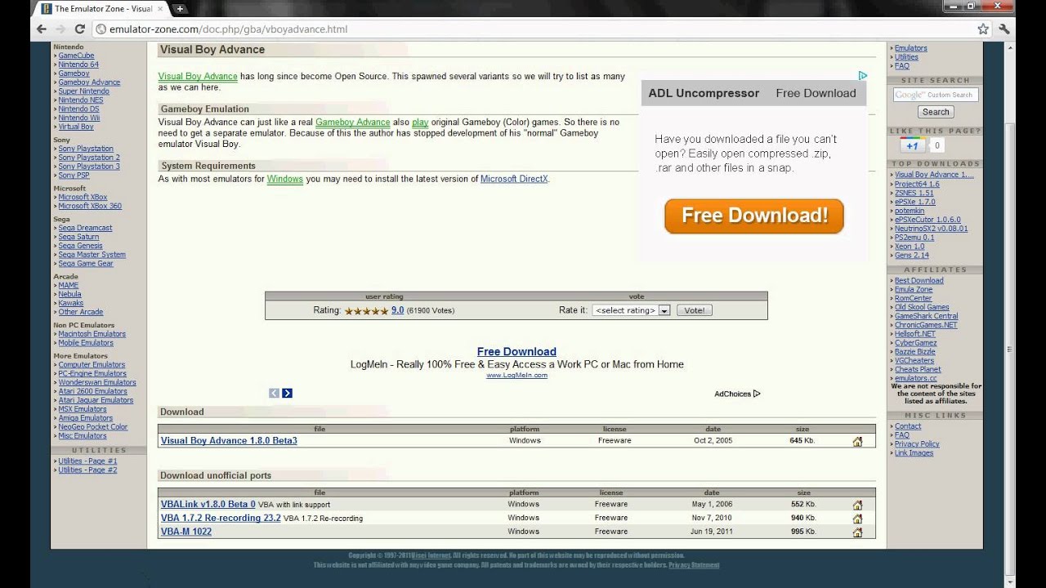Click the Google Custom Search field
1046x588 pixels.
pos(936,95)
